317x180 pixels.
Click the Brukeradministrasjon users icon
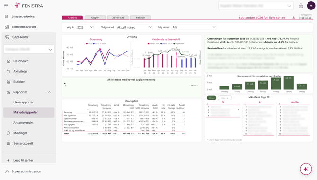tap(7, 171)
